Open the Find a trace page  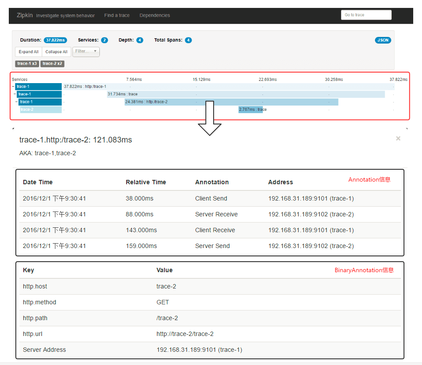117,15
